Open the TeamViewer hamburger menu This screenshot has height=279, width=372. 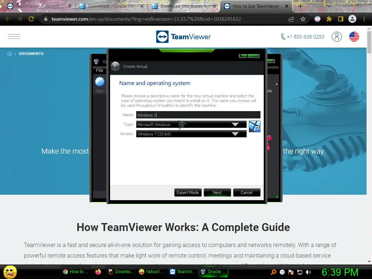(x=14, y=37)
